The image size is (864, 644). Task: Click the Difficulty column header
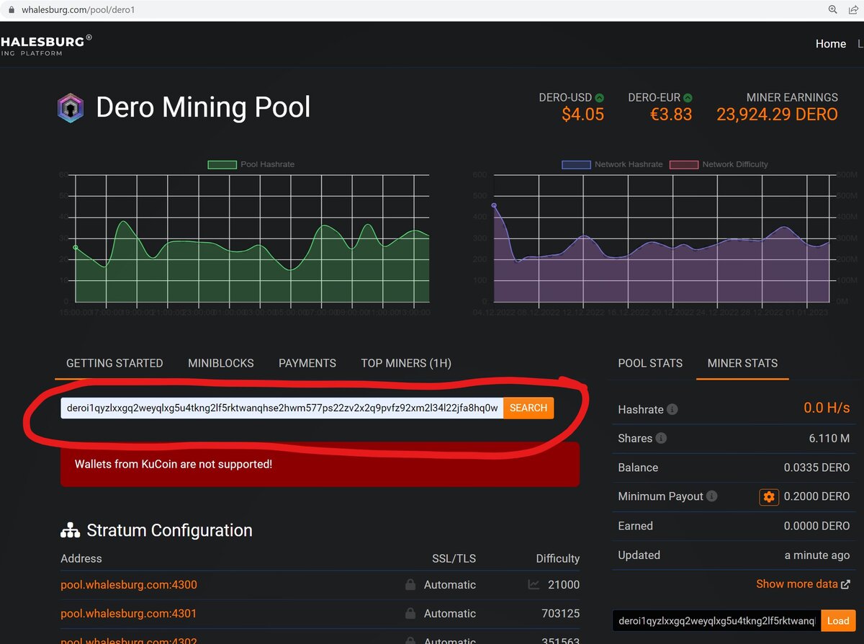point(558,558)
